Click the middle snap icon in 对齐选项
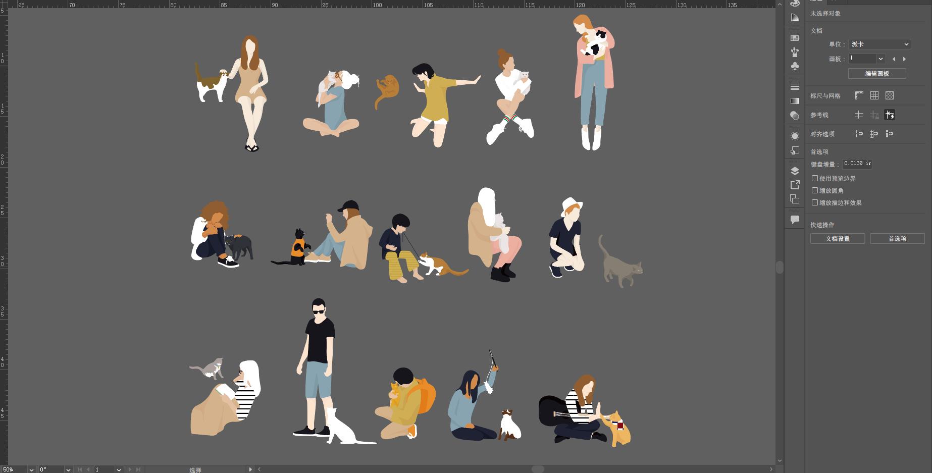Image resolution: width=932 pixels, height=473 pixels. [874, 134]
